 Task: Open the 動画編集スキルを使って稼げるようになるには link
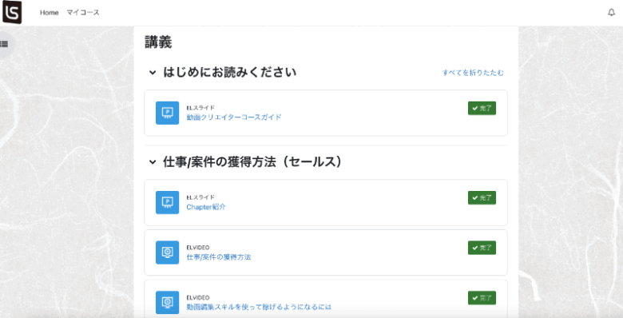tap(259, 308)
